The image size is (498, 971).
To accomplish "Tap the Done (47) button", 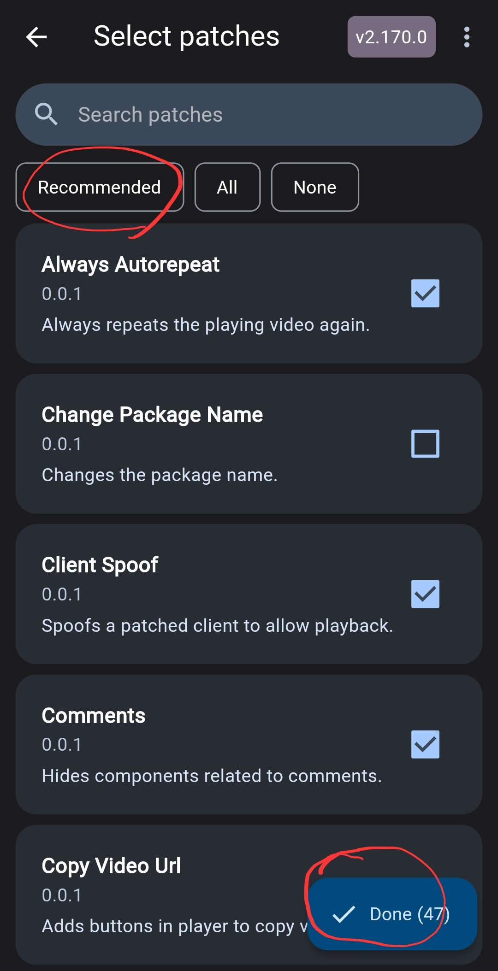I will tap(392, 914).
